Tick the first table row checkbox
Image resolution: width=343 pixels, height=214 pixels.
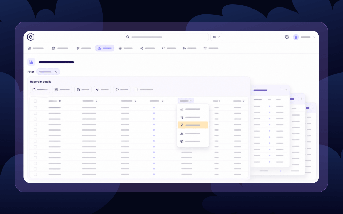[35, 108]
